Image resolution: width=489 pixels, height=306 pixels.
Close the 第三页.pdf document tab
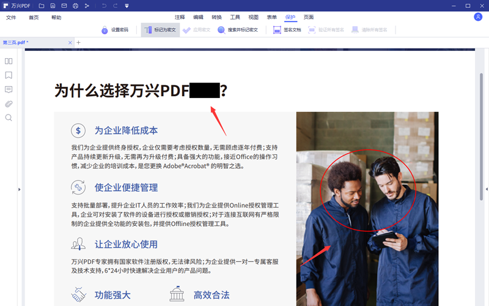pyautogui.click(x=70, y=42)
